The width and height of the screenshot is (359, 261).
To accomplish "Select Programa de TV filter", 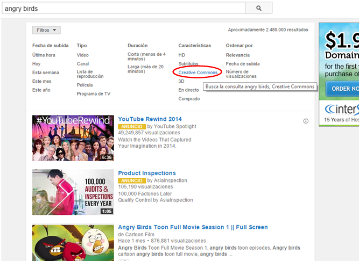I will coord(94,93).
